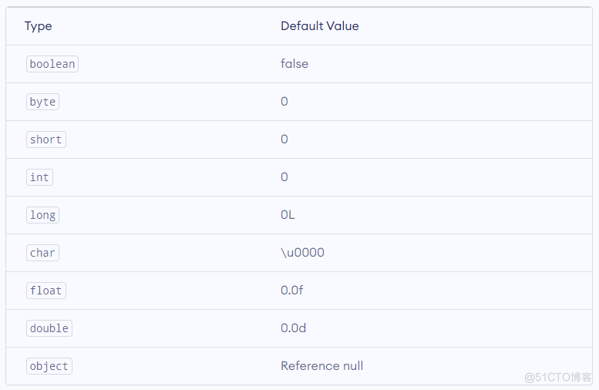Select the byte type code tag
Viewport: 599px width, 390px height.
pos(43,102)
